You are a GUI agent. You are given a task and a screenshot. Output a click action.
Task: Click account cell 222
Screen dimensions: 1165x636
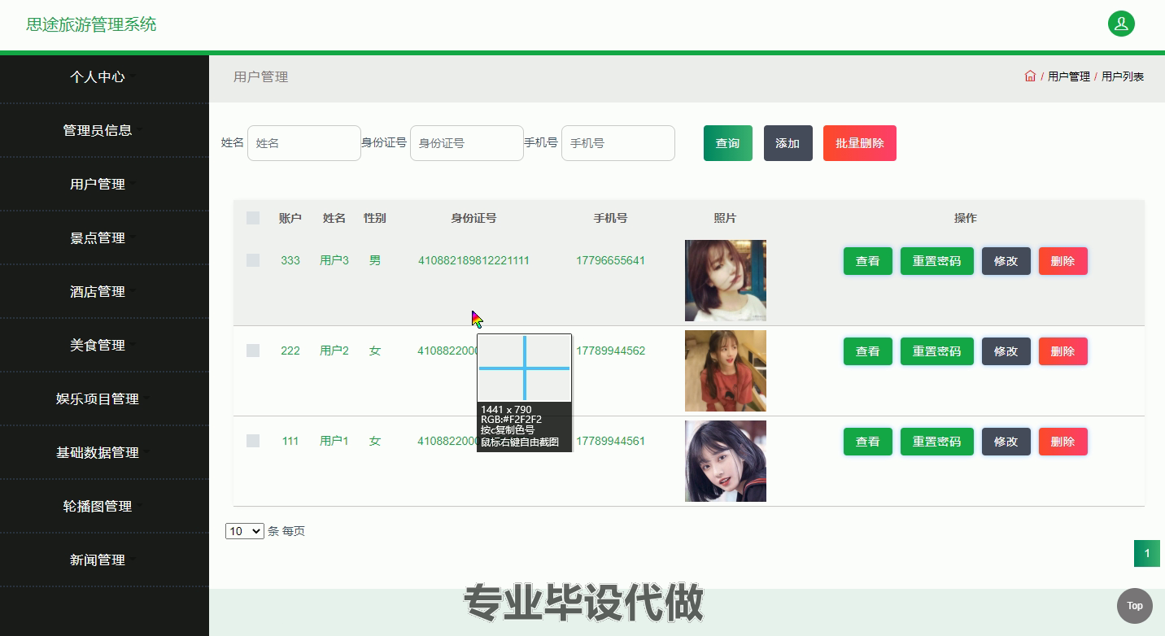(290, 351)
